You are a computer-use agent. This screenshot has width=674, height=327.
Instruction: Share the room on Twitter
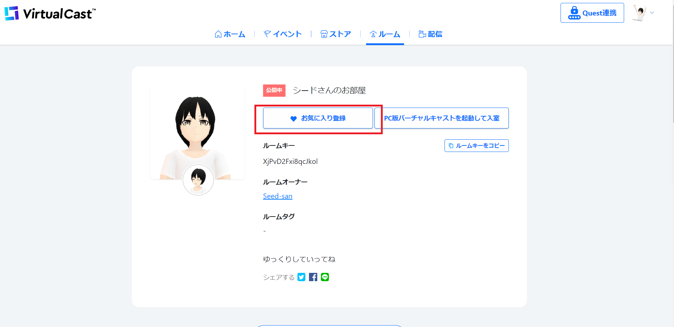301,277
